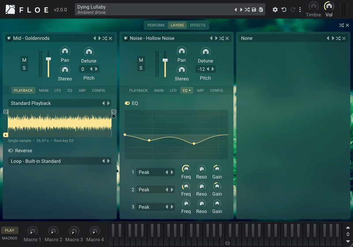Open EQ band 1 Peak type menu
Image resolution: width=353 pixels, height=247 pixels.
(155, 172)
